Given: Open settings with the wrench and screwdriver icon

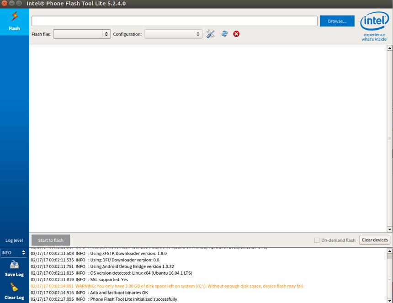Looking at the screenshot, I should click(211, 34).
